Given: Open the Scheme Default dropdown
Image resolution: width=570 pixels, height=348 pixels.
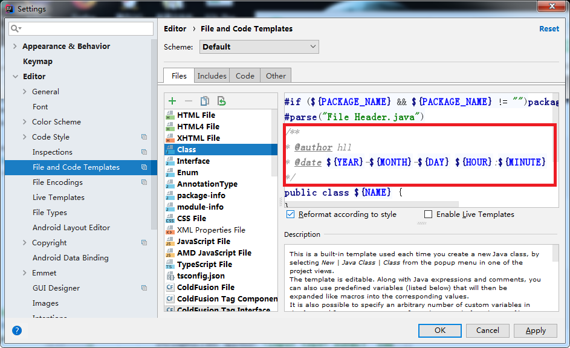Looking at the screenshot, I should 259,47.
